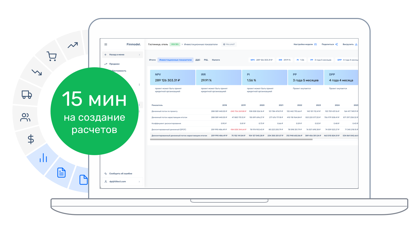418x226 pixels.
Task: Click the 2022 column header
Action: point(299,105)
